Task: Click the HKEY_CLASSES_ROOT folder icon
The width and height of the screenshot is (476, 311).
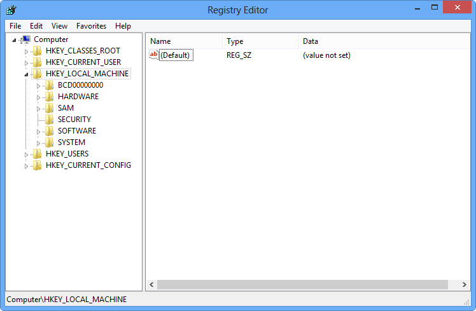Action: click(38, 51)
